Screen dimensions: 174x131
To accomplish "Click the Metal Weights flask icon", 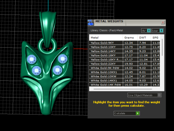I will coord(91,23).
